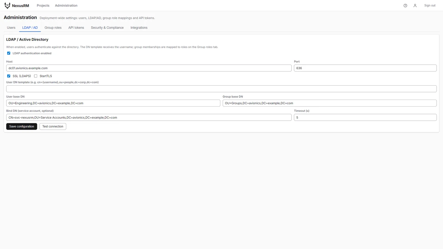443x249 pixels.
Task: Click the Port field showing 636
Action: tap(365, 68)
